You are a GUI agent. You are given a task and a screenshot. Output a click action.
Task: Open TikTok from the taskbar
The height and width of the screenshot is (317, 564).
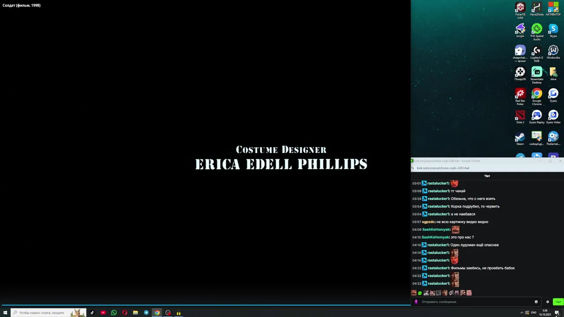pos(92,313)
